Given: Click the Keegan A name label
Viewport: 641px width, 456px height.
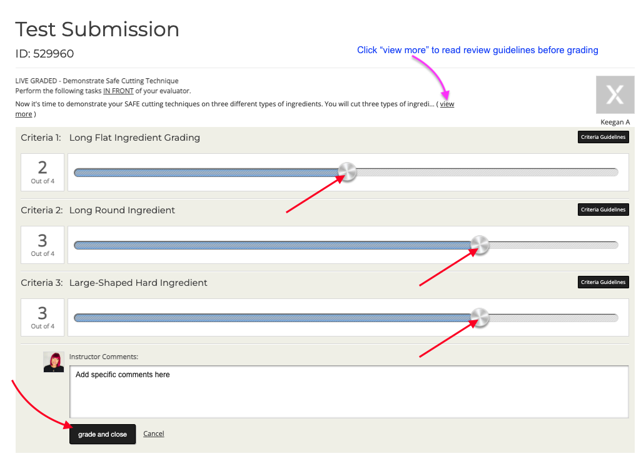Looking at the screenshot, I should tap(615, 122).
